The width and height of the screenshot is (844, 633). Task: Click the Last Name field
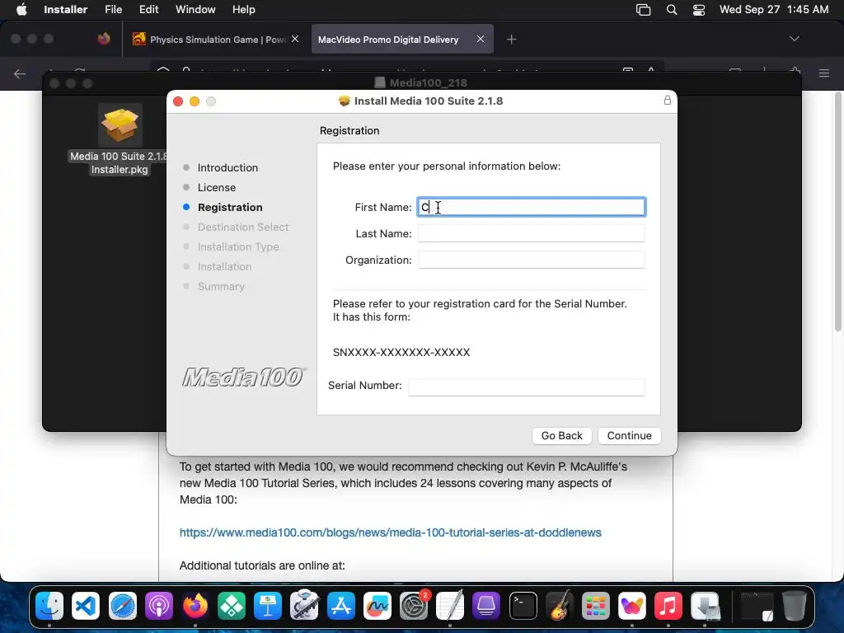[x=532, y=233]
